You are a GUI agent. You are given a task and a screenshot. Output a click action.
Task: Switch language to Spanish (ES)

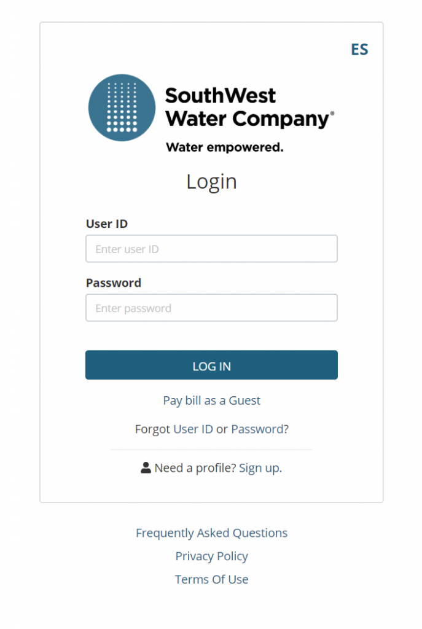coord(359,50)
